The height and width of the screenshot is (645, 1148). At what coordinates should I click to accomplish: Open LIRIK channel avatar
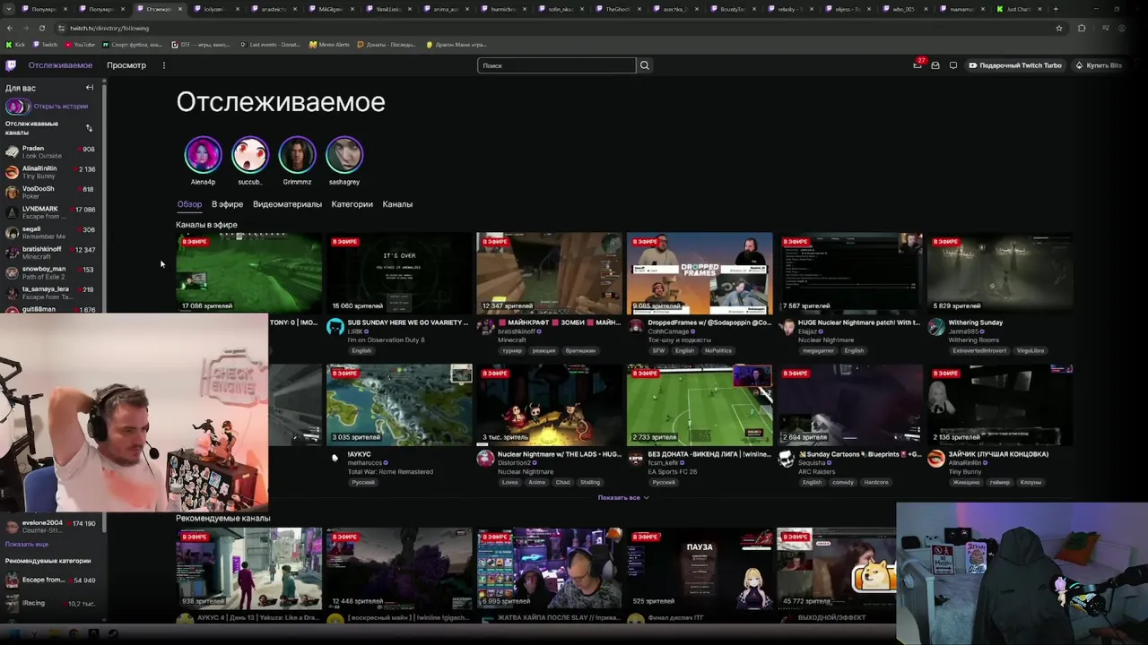click(335, 328)
